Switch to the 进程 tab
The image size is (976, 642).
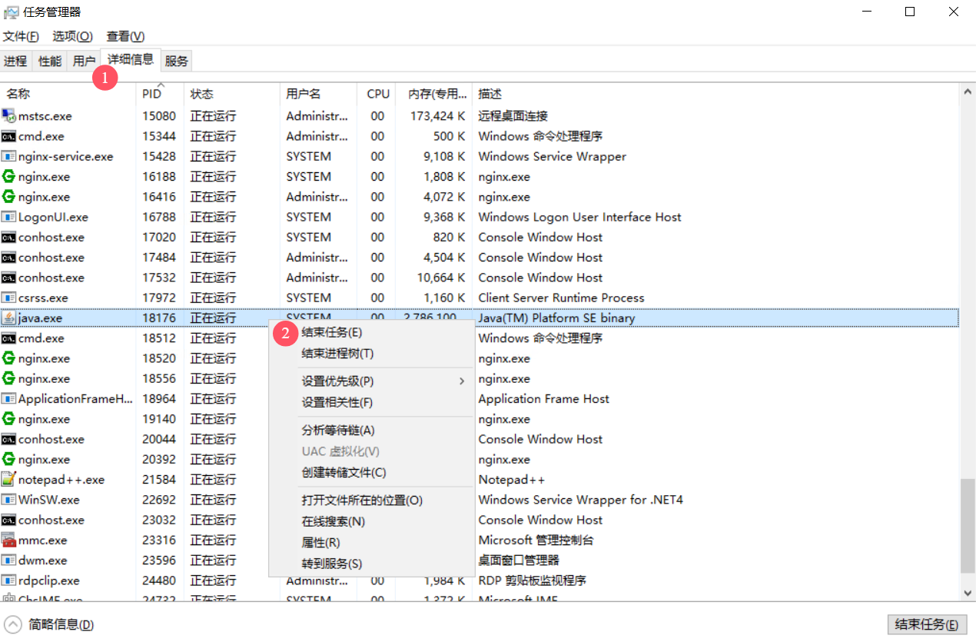15,61
